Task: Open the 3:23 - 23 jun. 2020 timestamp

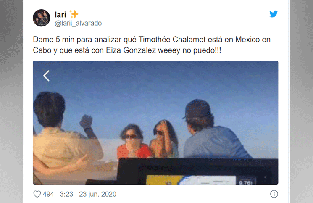Action: pyautogui.click(x=88, y=194)
